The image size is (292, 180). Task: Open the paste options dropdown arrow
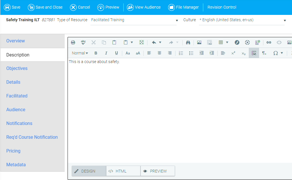[x=132, y=42]
